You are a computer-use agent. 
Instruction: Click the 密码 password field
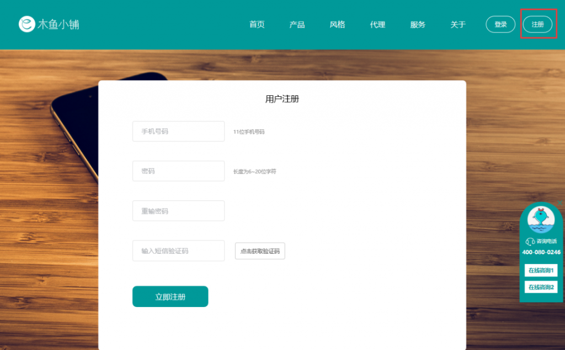178,171
